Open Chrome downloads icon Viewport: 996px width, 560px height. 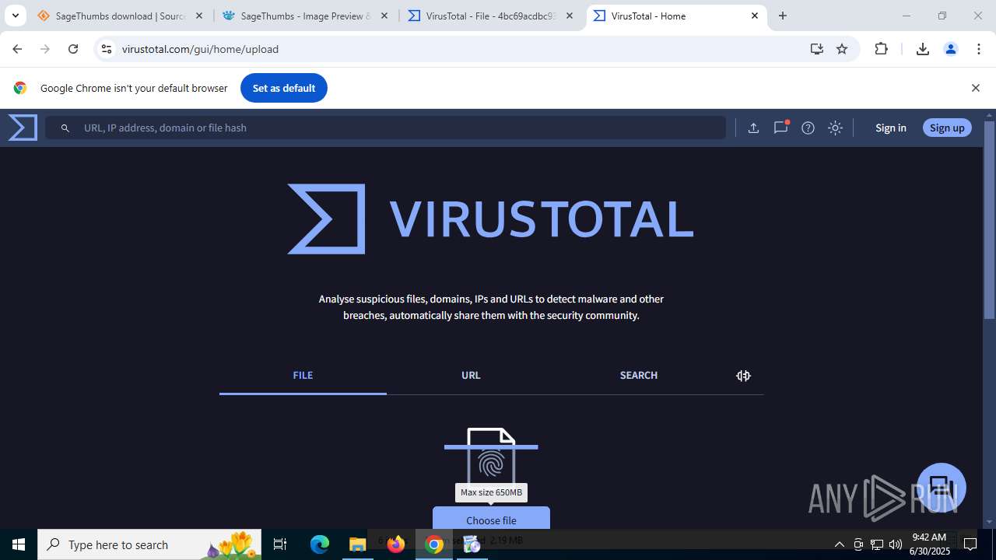point(922,49)
